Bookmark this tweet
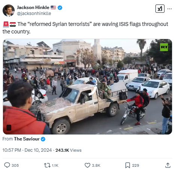Screen dimensions: 175x172 [128, 165]
